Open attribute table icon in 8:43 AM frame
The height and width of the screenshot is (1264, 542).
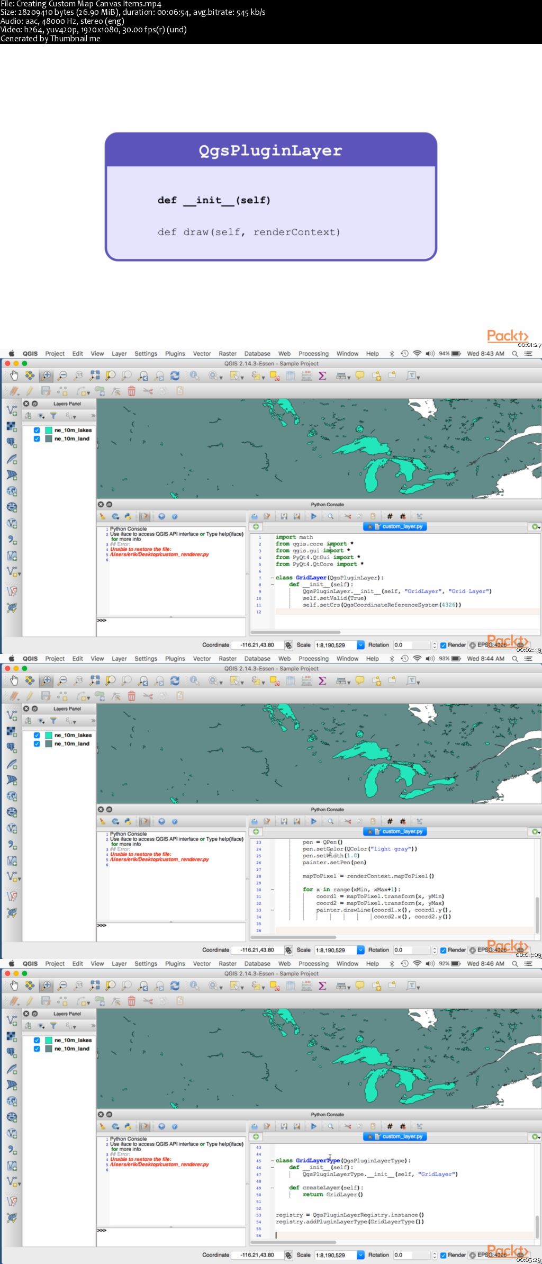pos(291,376)
